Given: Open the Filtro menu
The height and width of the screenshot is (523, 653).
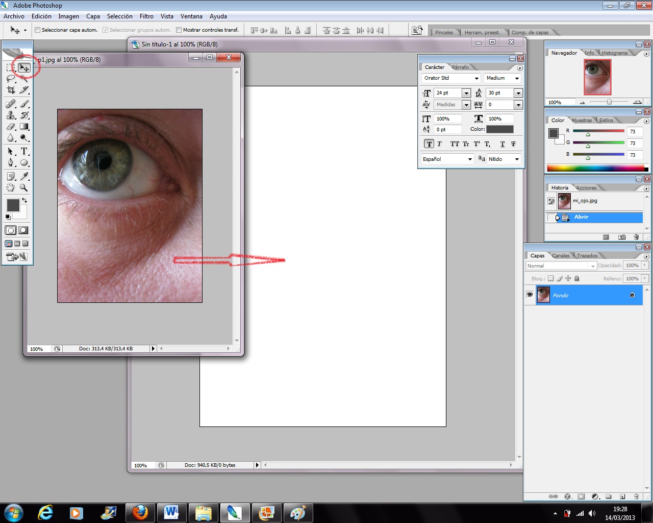Looking at the screenshot, I should point(146,16).
